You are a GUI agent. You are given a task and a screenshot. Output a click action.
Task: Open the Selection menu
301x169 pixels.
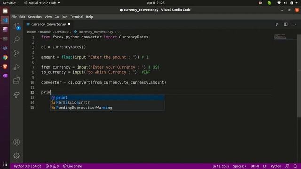(x=35, y=17)
